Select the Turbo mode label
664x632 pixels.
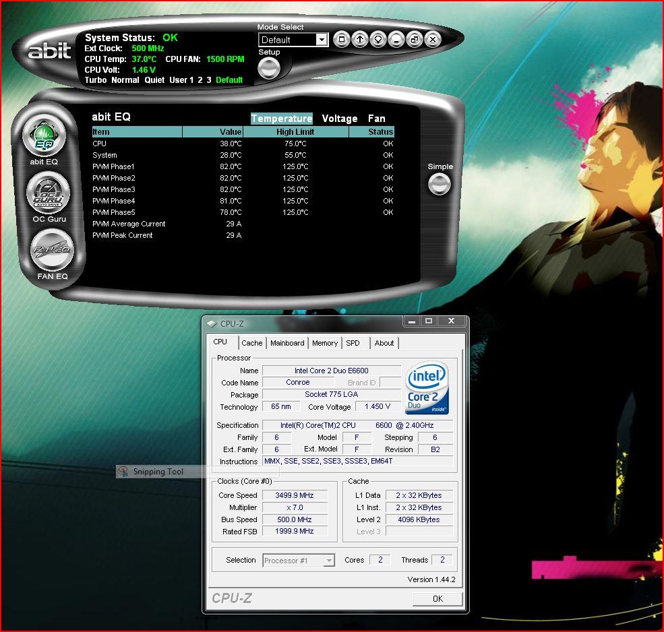coord(96,80)
